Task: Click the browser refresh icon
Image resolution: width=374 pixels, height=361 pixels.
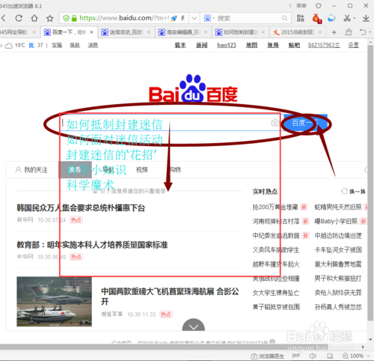Action: pos(19,18)
